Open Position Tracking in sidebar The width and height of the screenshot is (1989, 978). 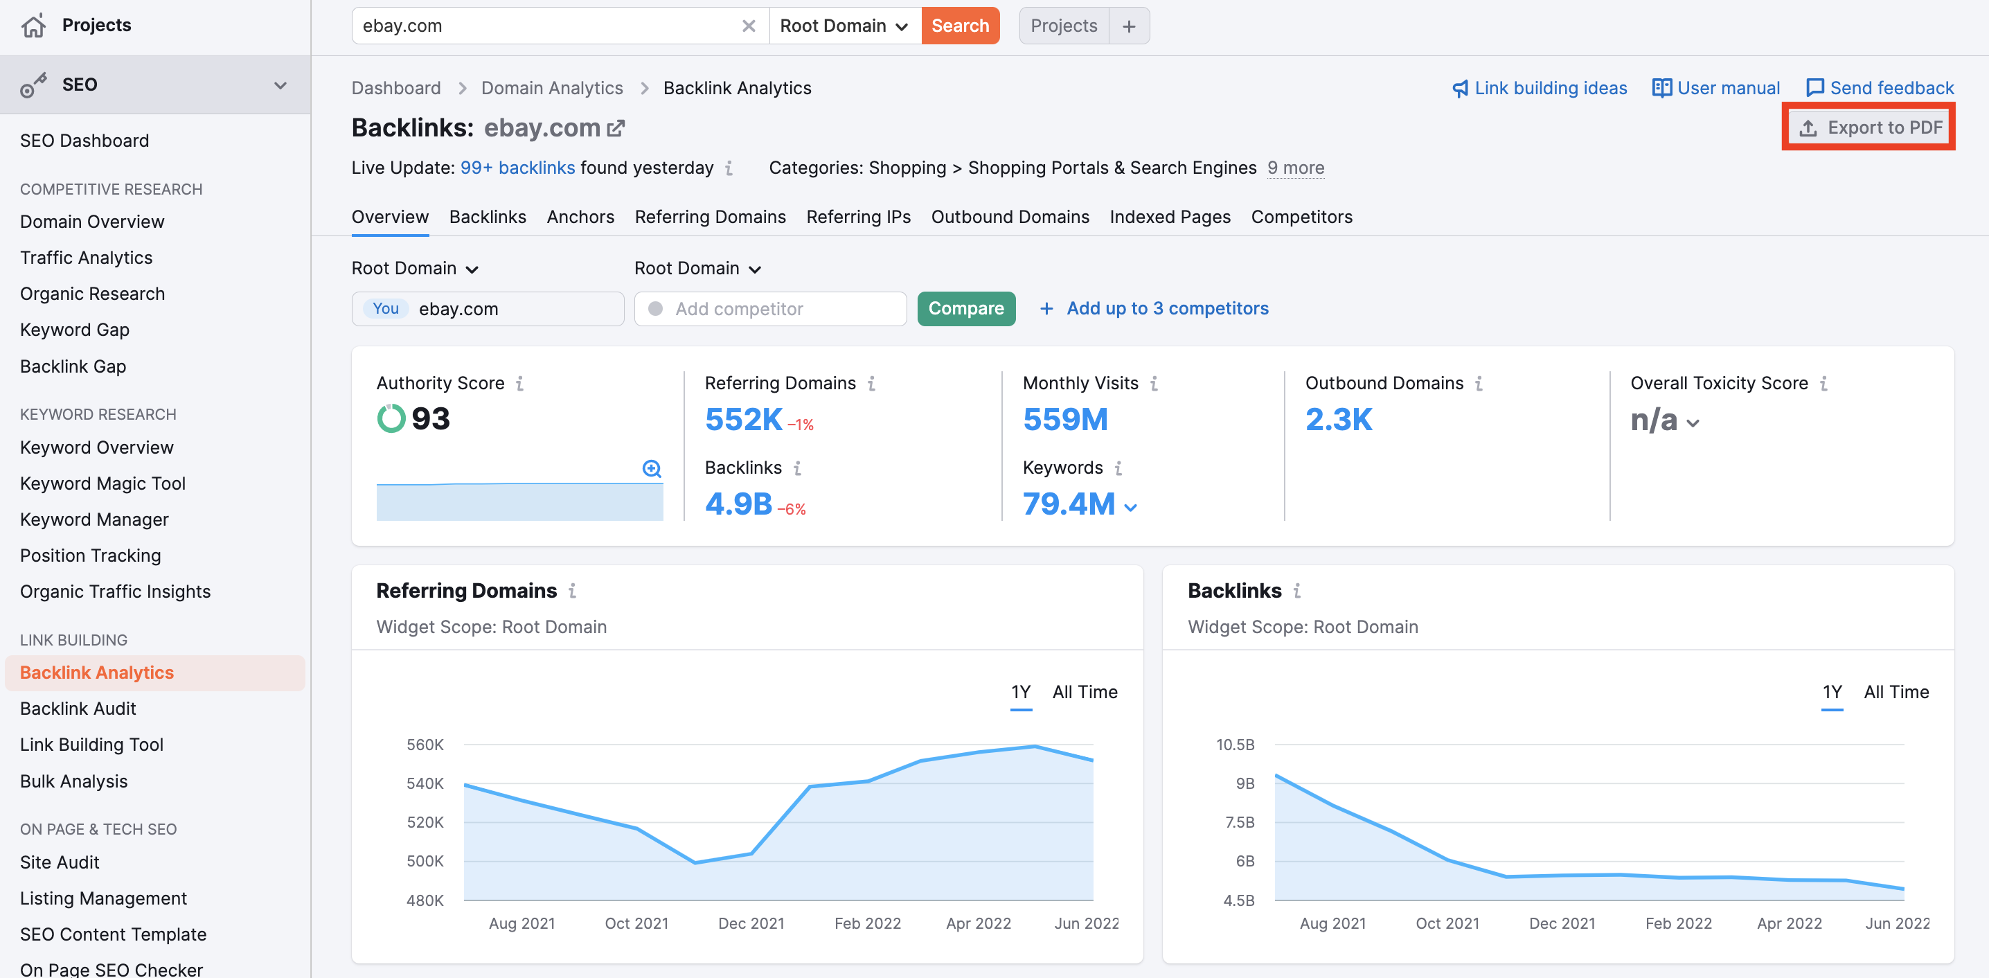(x=90, y=556)
